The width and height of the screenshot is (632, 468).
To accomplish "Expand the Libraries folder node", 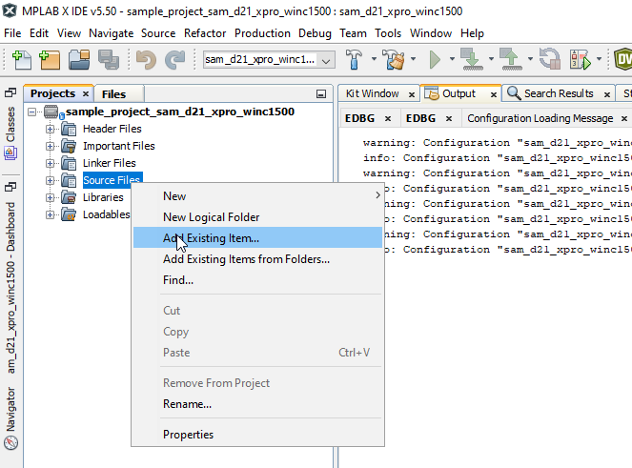I will point(51,197).
